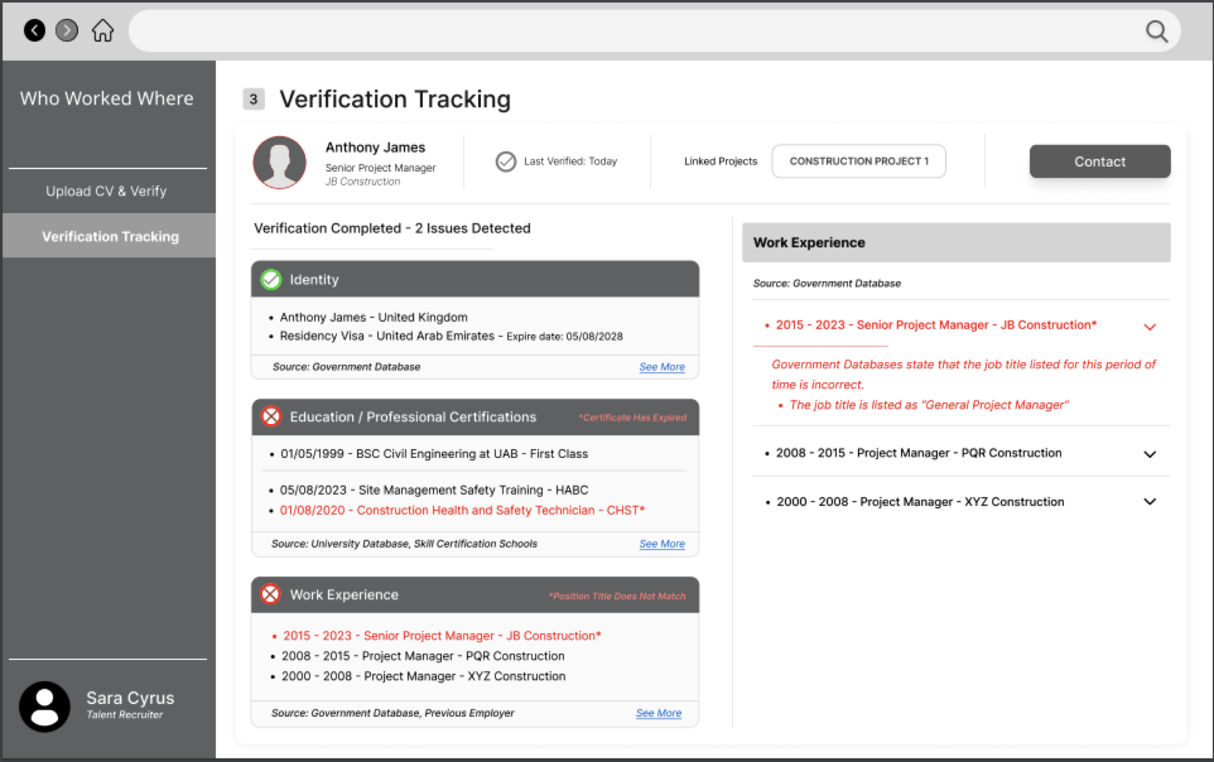
Task: Click Last Verified: Today text
Action: pyautogui.click(x=571, y=161)
